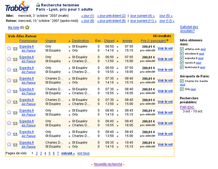Select return jour suivant (11) link
This screenshot has height=169, width=218.
click(x=143, y=21)
